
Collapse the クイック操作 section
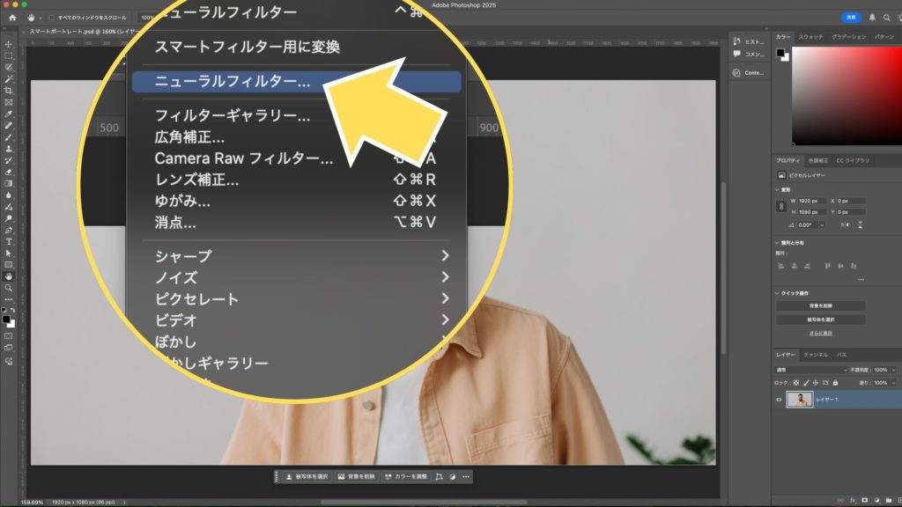[x=778, y=293]
